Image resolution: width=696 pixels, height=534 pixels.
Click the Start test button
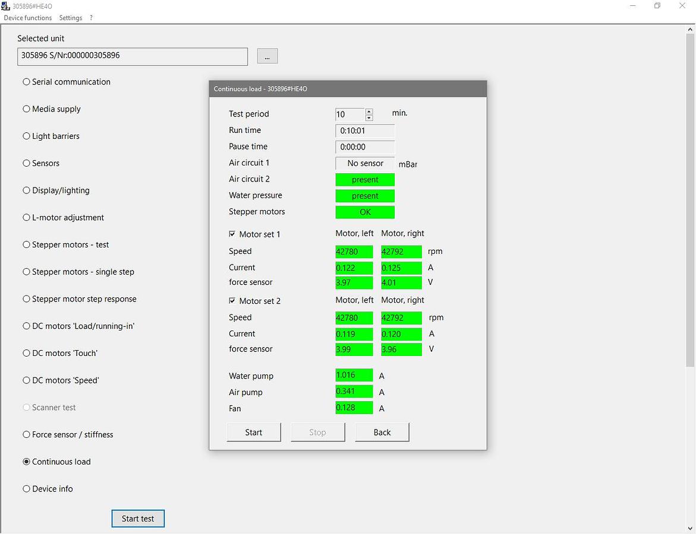138,519
